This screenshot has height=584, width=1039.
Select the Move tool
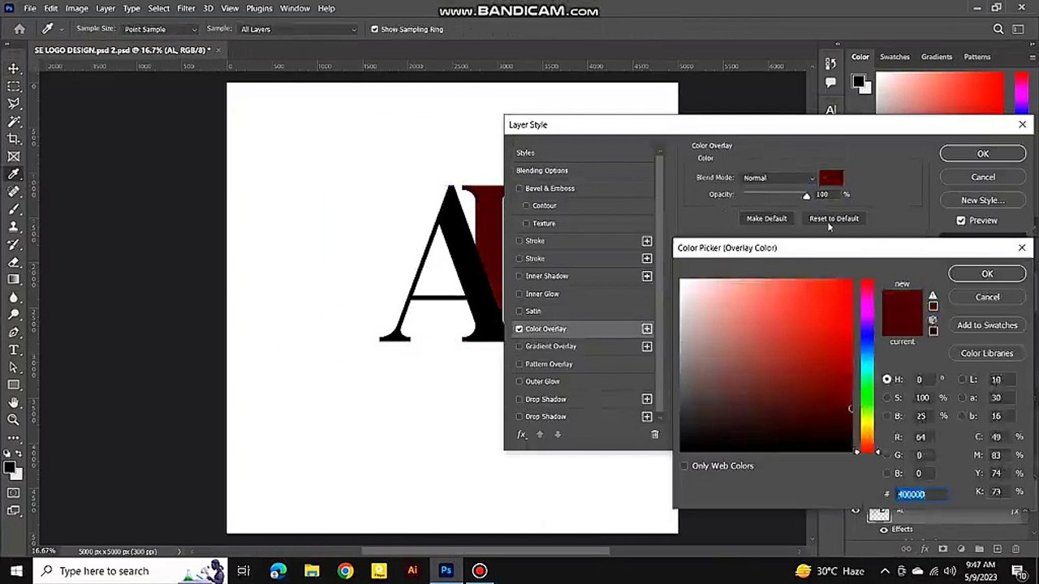click(14, 68)
